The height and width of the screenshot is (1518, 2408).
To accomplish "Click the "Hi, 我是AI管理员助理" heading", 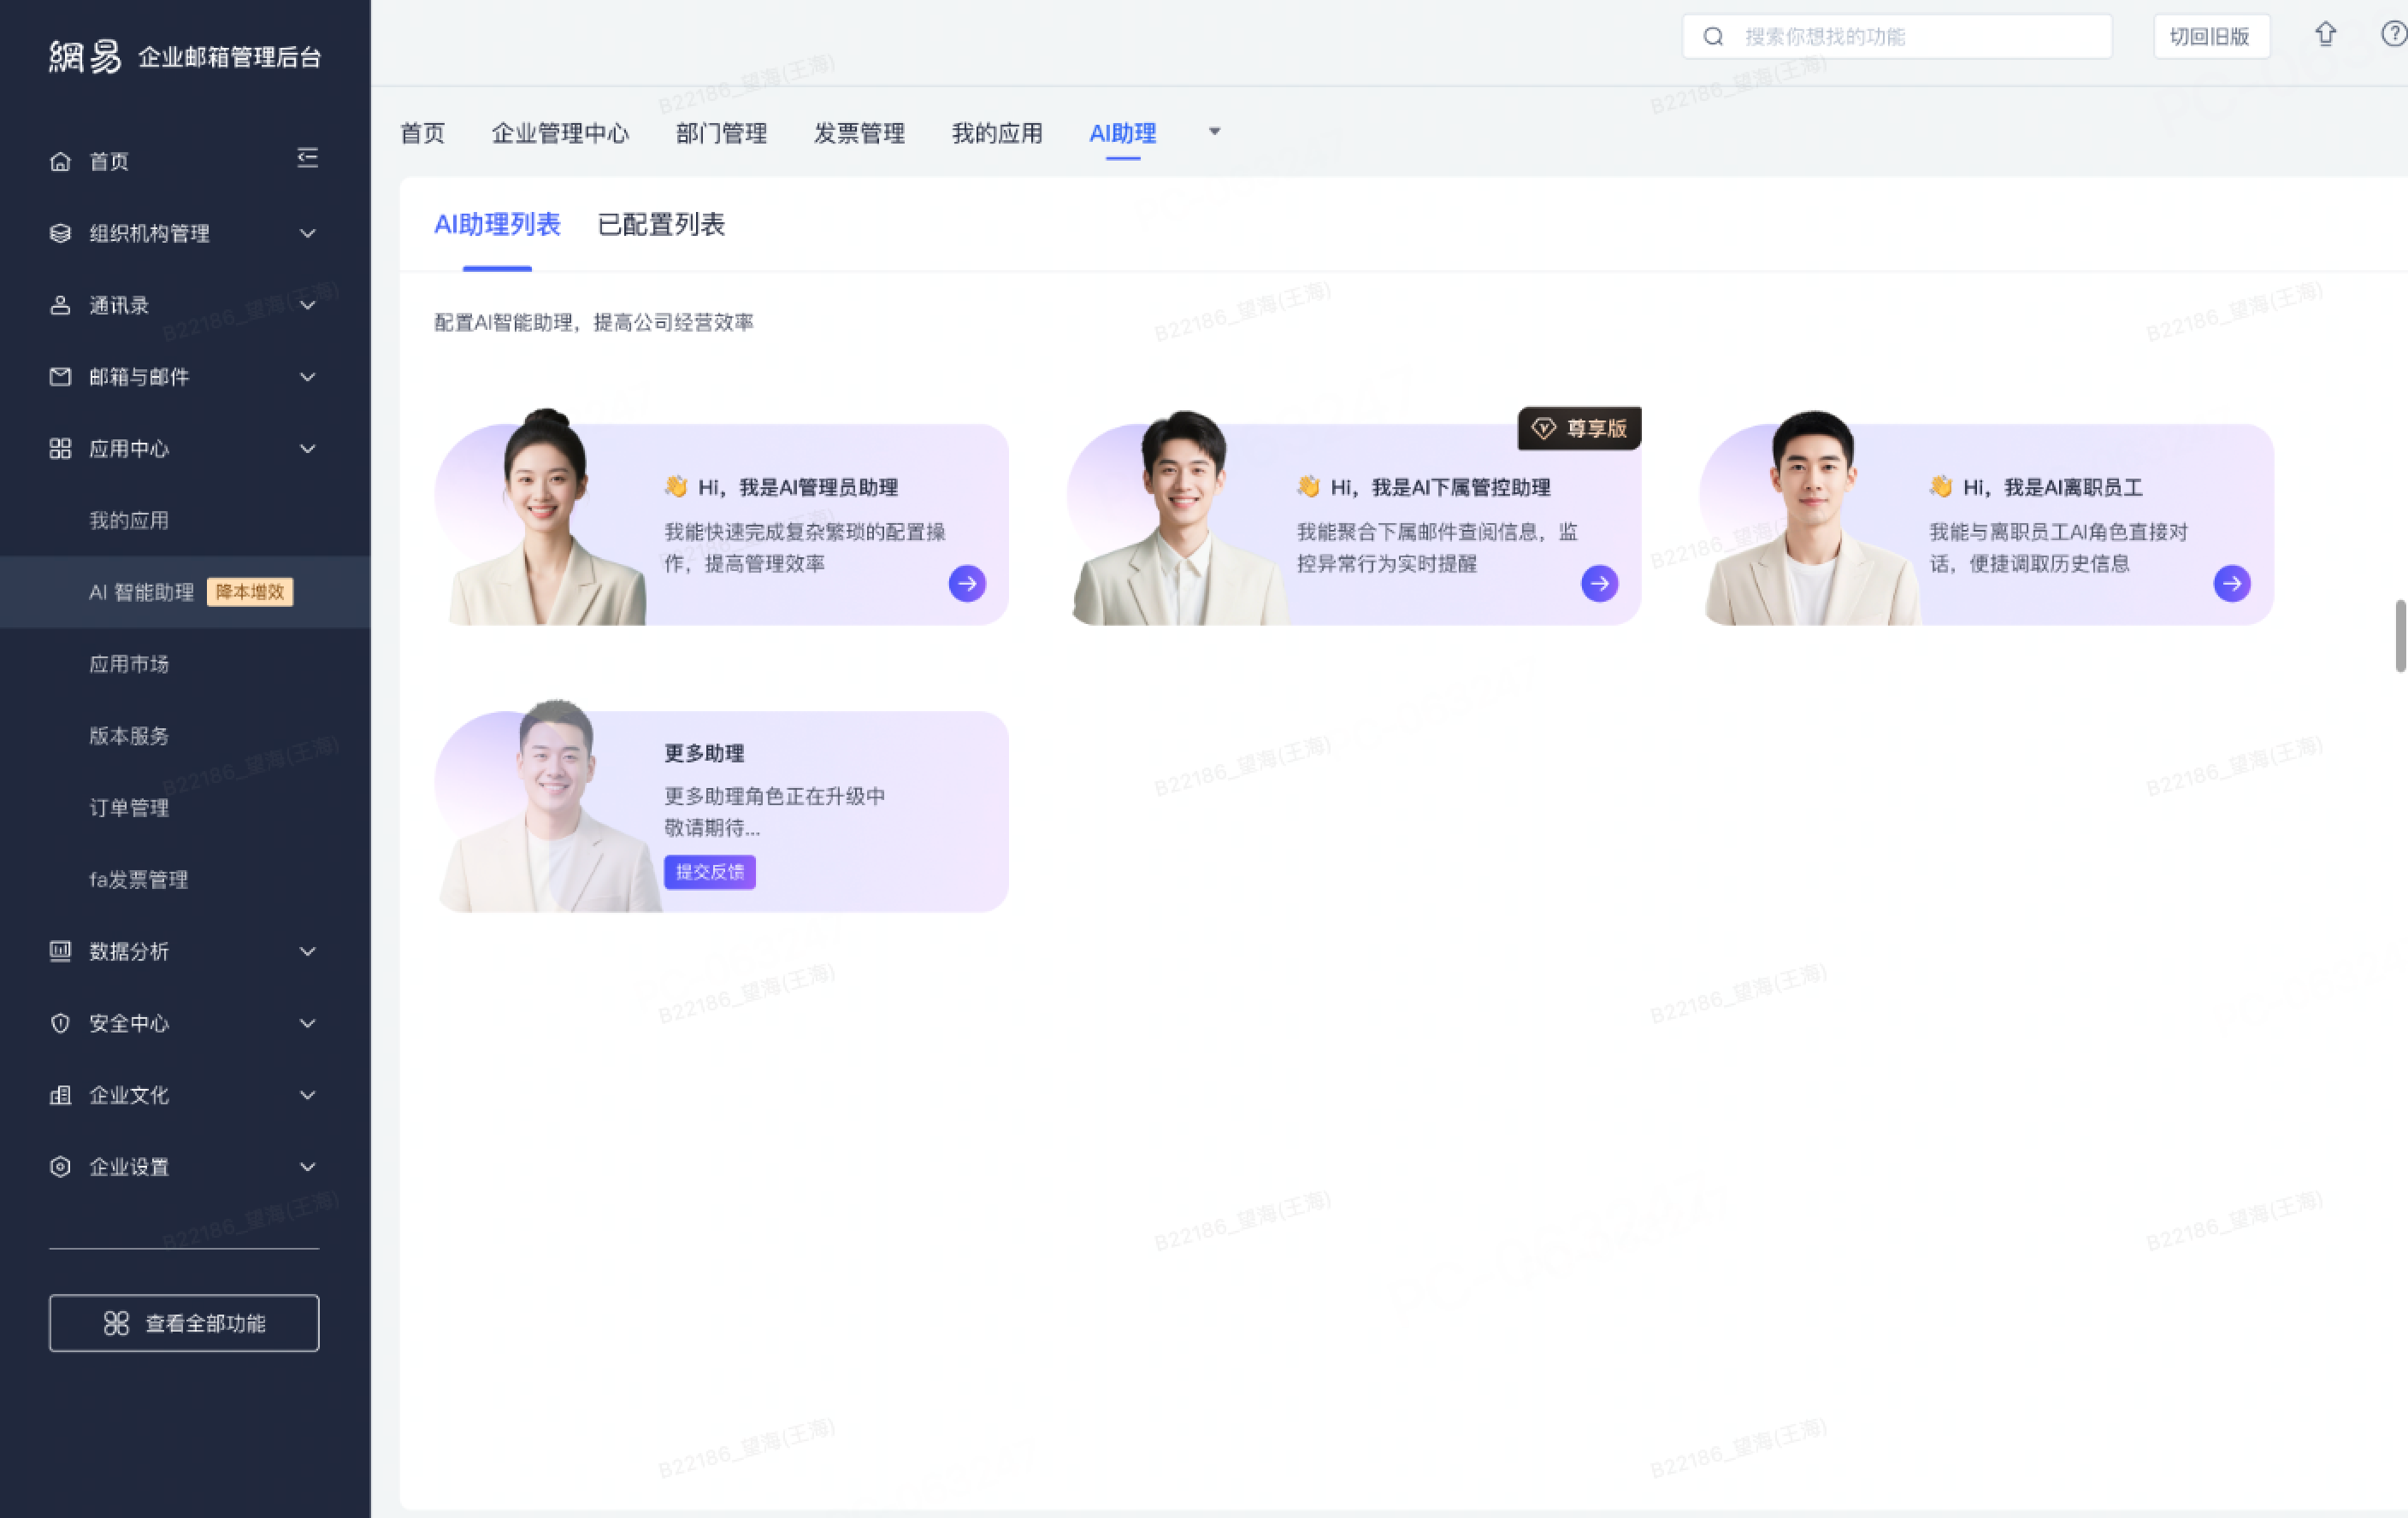I will click(797, 488).
